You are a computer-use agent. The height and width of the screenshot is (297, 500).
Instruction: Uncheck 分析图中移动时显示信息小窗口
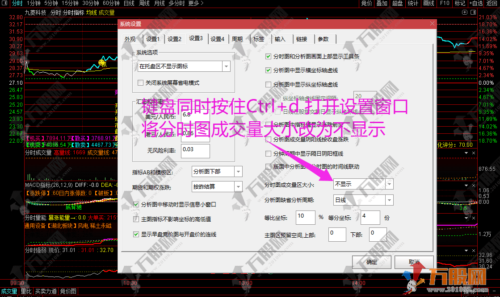point(136,204)
